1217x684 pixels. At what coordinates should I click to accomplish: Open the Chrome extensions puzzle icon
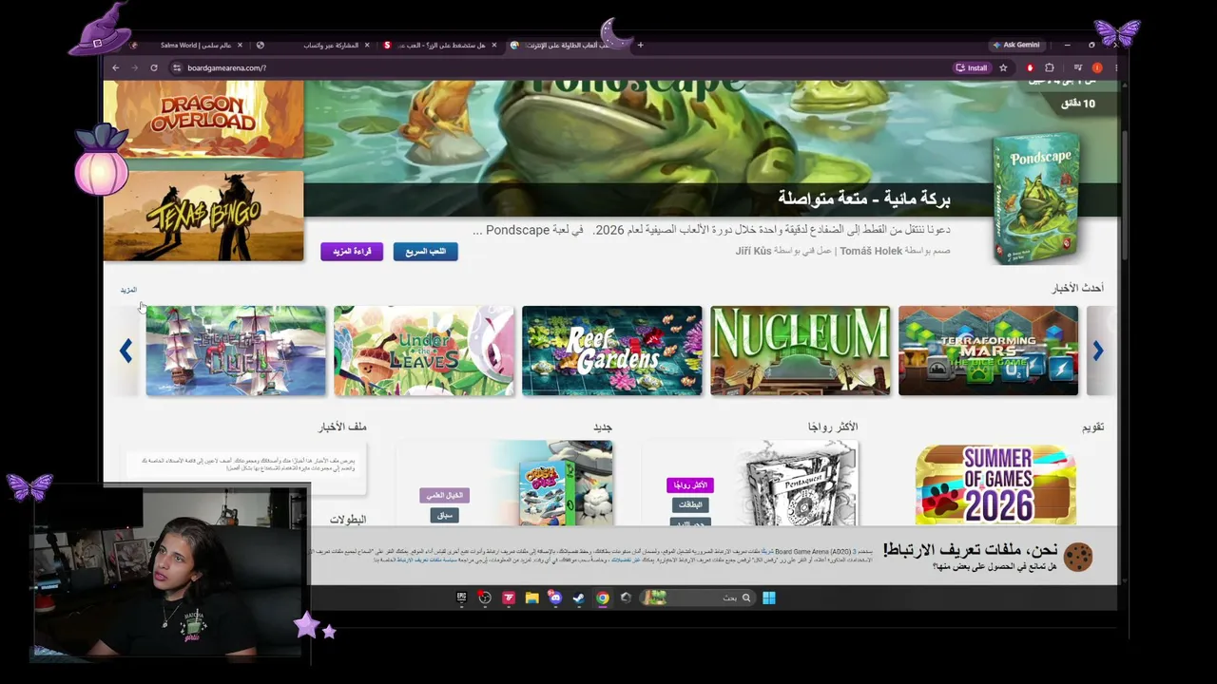coord(1050,67)
